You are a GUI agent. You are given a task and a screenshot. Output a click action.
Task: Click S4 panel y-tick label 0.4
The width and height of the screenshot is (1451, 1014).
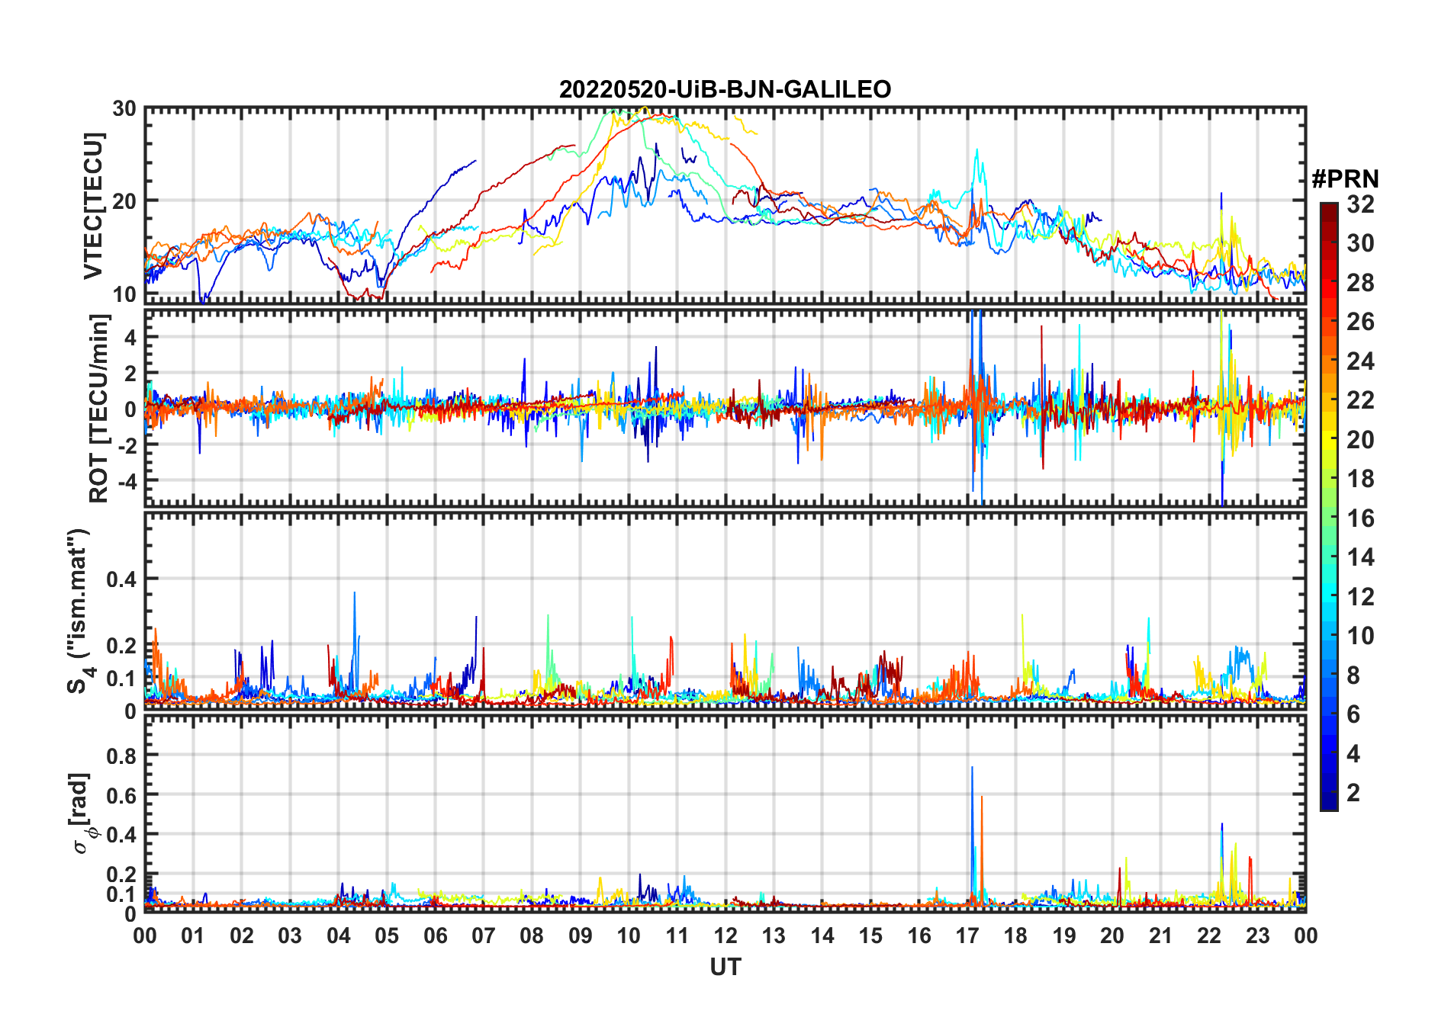pos(121,579)
